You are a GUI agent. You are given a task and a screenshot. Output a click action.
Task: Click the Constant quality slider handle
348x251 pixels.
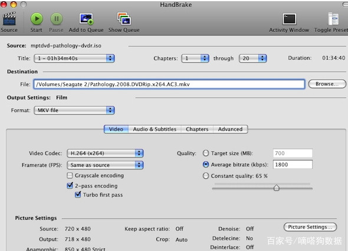pyautogui.click(x=276, y=188)
